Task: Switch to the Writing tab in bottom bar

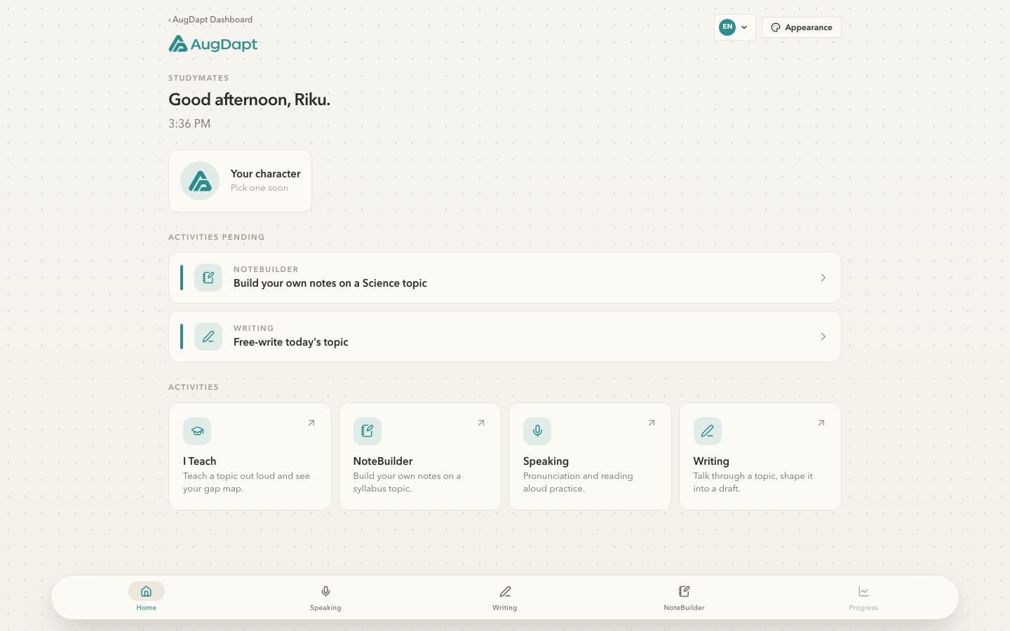Action: pos(505,597)
